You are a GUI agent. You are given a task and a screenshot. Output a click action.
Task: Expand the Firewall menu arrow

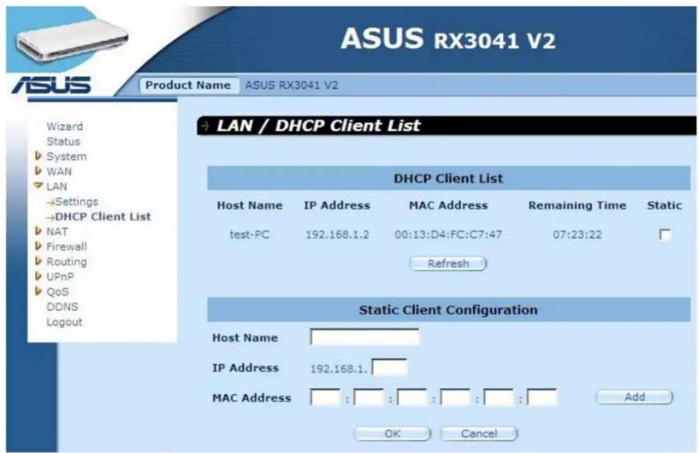pos(38,246)
